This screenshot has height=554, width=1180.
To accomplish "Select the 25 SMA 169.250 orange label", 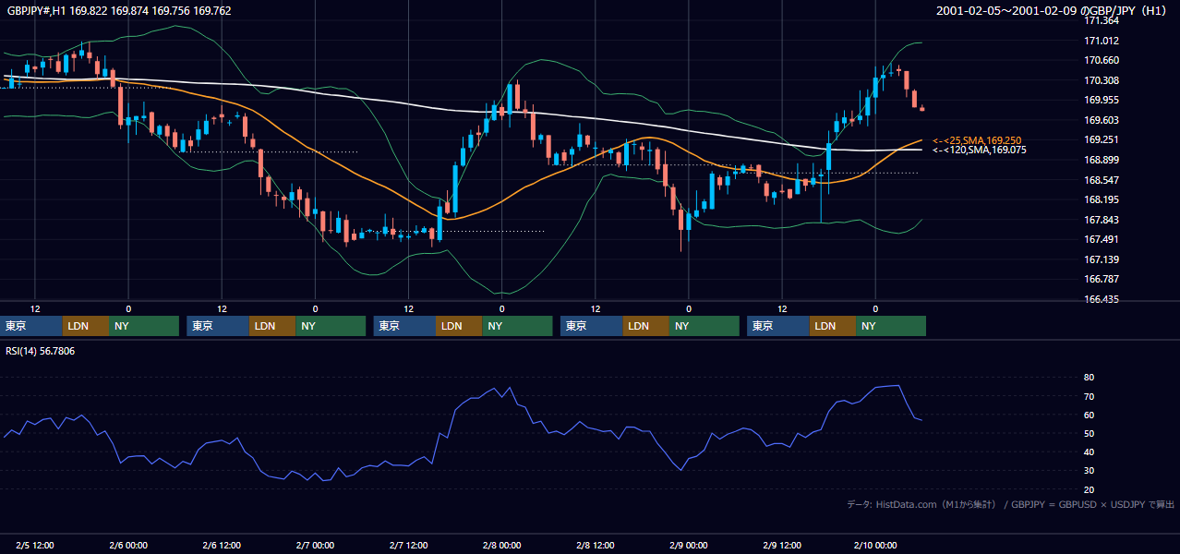I will coord(977,140).
